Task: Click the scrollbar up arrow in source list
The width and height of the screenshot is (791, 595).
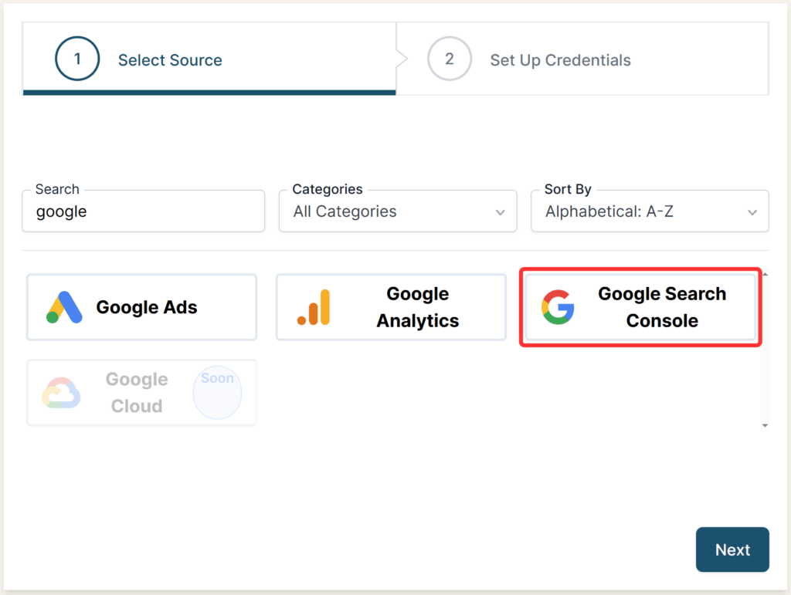Action: (765, 275)
